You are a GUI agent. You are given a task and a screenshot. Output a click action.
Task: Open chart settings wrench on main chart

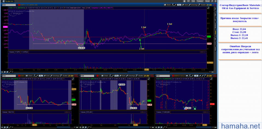tap(175, 5)
